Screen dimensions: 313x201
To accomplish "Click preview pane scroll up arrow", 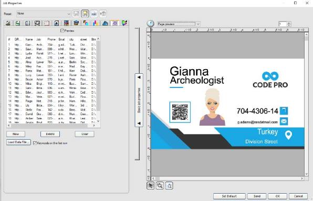I will (x=306, y=35).
